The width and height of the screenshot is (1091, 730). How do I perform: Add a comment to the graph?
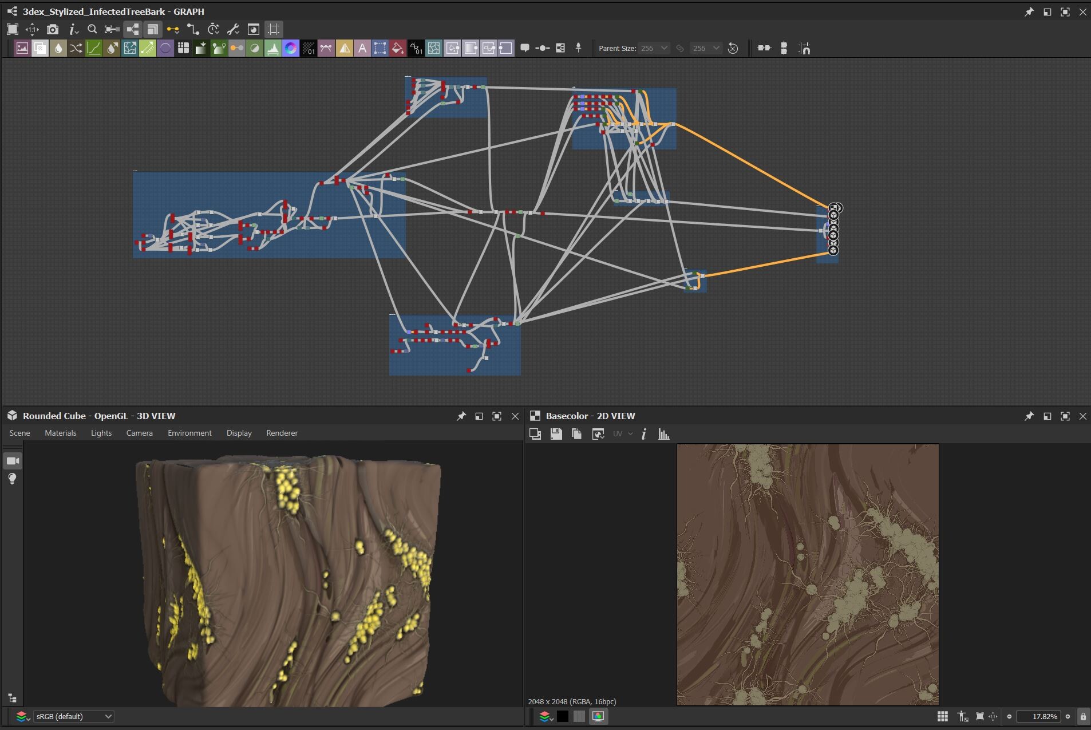526,48
